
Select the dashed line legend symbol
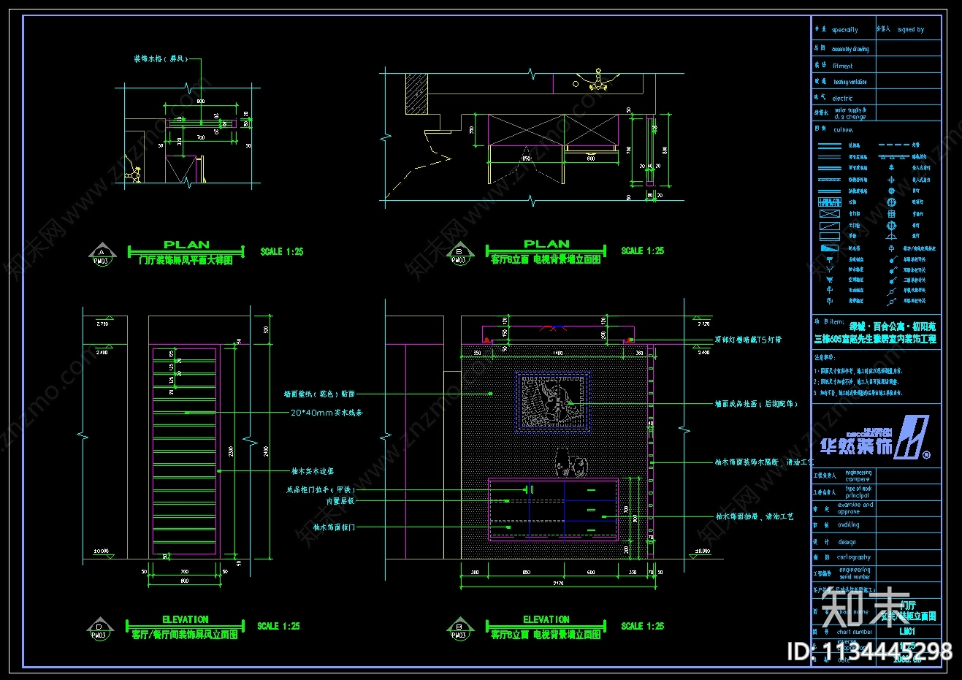[x=893, y=145]
